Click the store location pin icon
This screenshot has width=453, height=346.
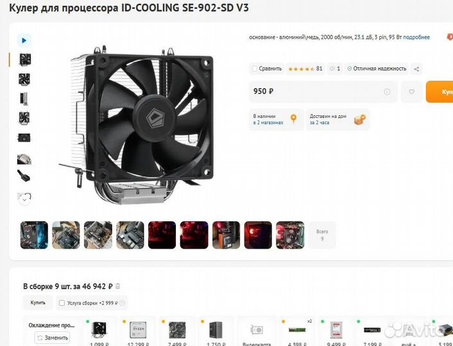click(x=293, y=119)
